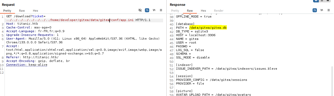This screenshot has width=334, height=96.
Task: Click SSL_MODE = disable line
Action: tap(193, 57)
